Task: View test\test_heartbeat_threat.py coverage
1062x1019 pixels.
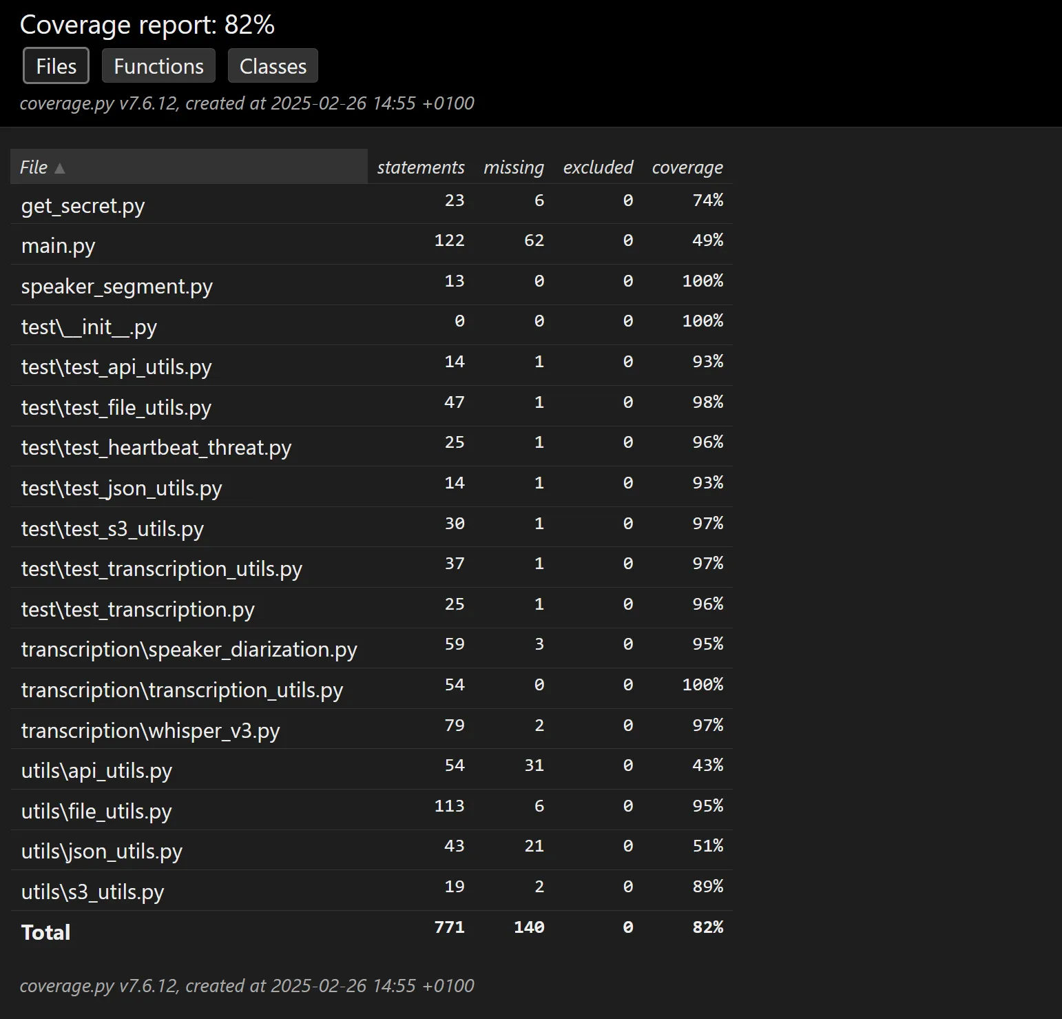Action: 156,448
